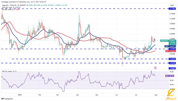Click the Apr label on time axis
The width and height of the screenshot is (178, 101).
78,95
